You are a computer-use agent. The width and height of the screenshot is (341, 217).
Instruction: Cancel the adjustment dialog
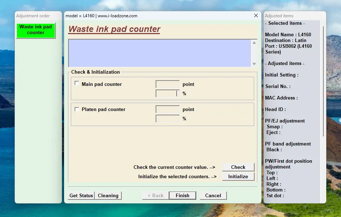coord(213,195)
